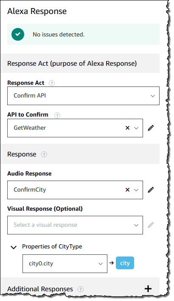Click help icon beside Response heading
174x301 pixels.
click(x=44, y=154)
